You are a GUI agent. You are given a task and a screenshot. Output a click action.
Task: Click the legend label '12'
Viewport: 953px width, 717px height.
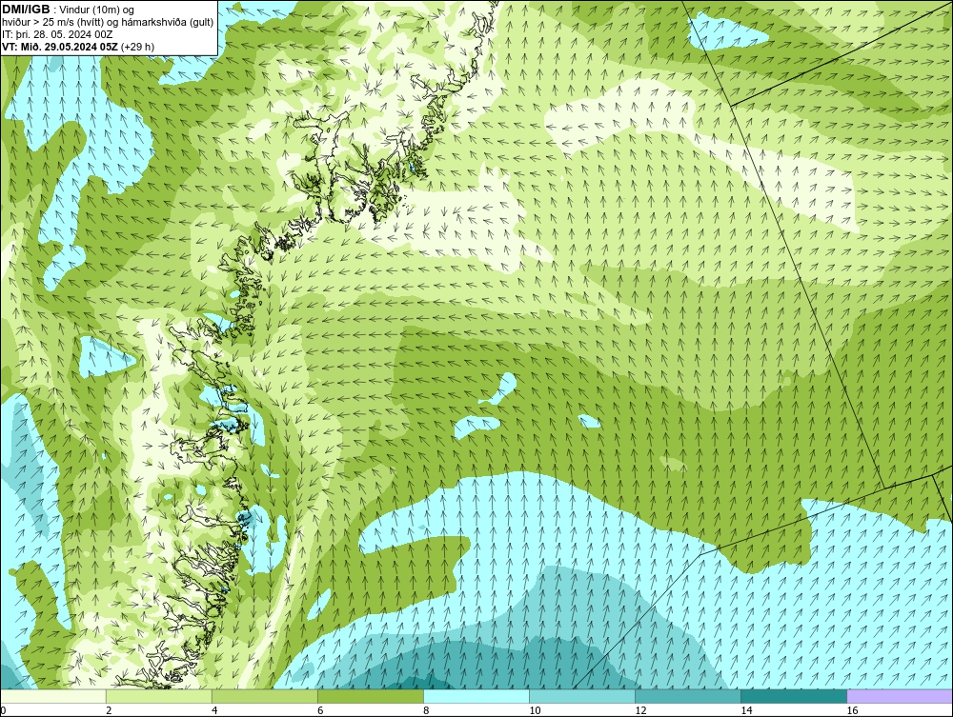click(x=640, y=710)
